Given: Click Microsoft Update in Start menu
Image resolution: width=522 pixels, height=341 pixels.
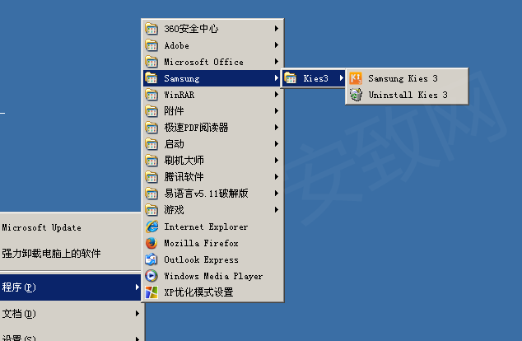Looking at the screenshot, I should [x=42, y=228].
